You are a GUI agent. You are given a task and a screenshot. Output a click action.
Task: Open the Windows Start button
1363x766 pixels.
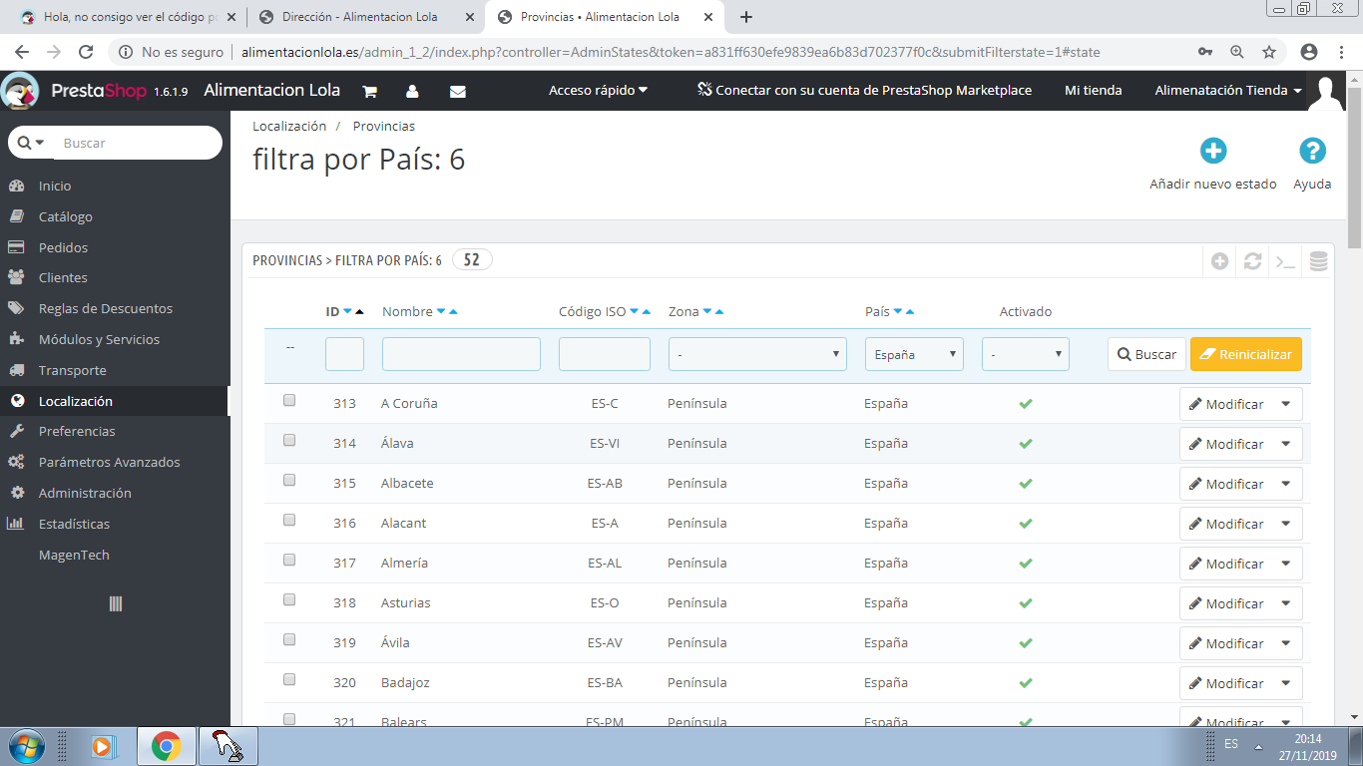[25, 746]
